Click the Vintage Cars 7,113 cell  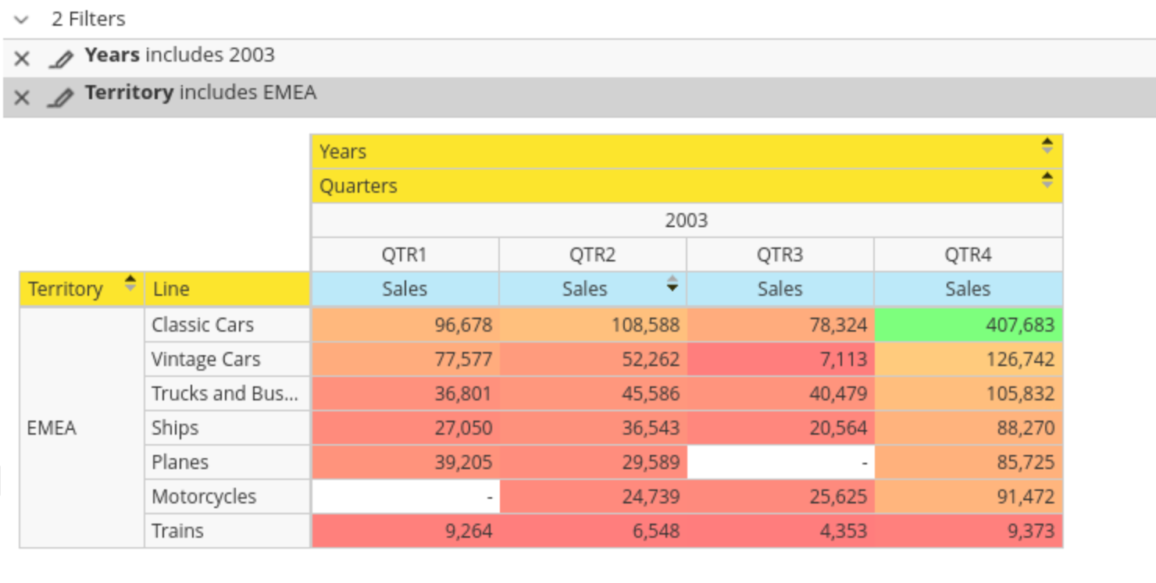(x=780, y=359)
